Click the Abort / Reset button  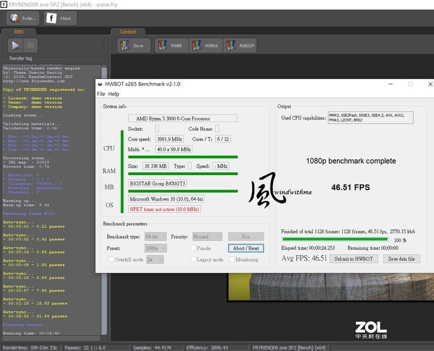pyautogui.click(x=245, y=248)
